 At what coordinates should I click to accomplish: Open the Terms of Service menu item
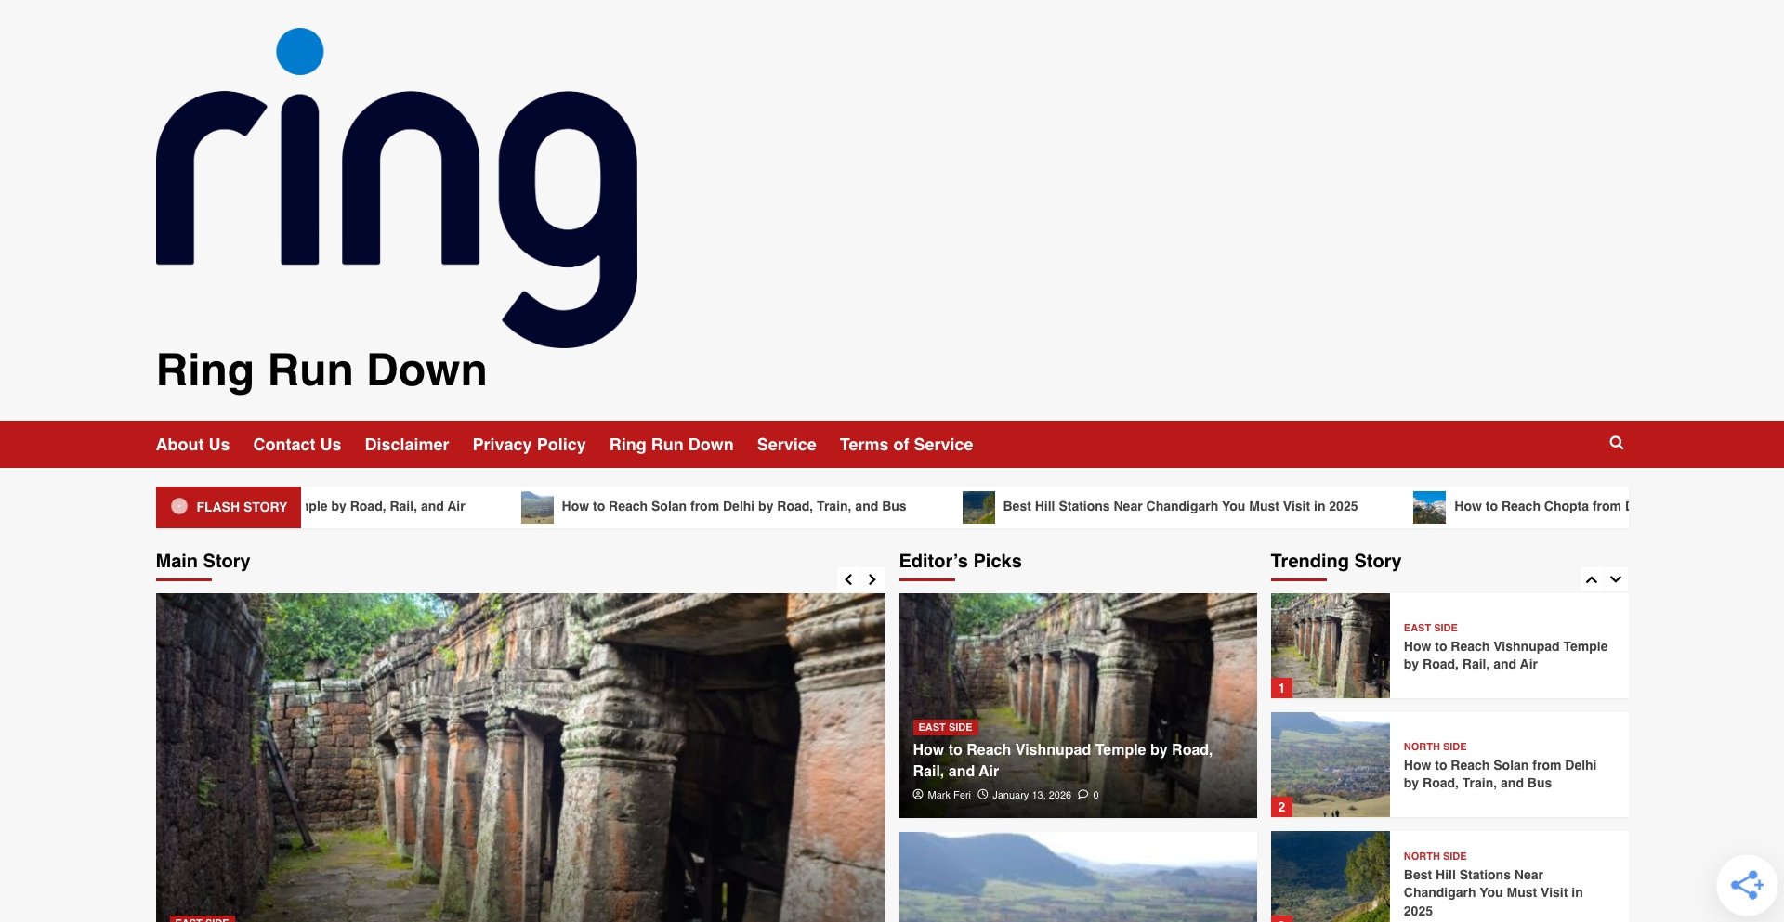[x=906, y=444]
